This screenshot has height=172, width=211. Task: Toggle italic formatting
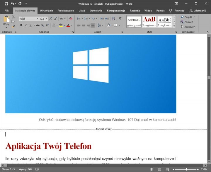tap(26, 25)
